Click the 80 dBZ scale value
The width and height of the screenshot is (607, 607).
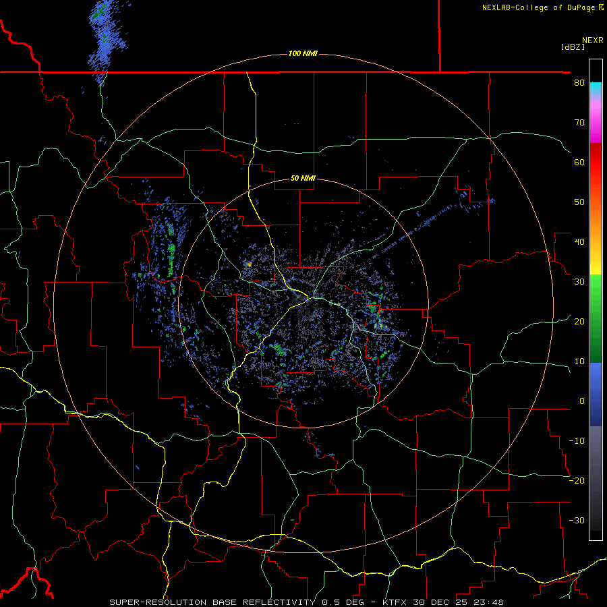[x=579, y=82]
